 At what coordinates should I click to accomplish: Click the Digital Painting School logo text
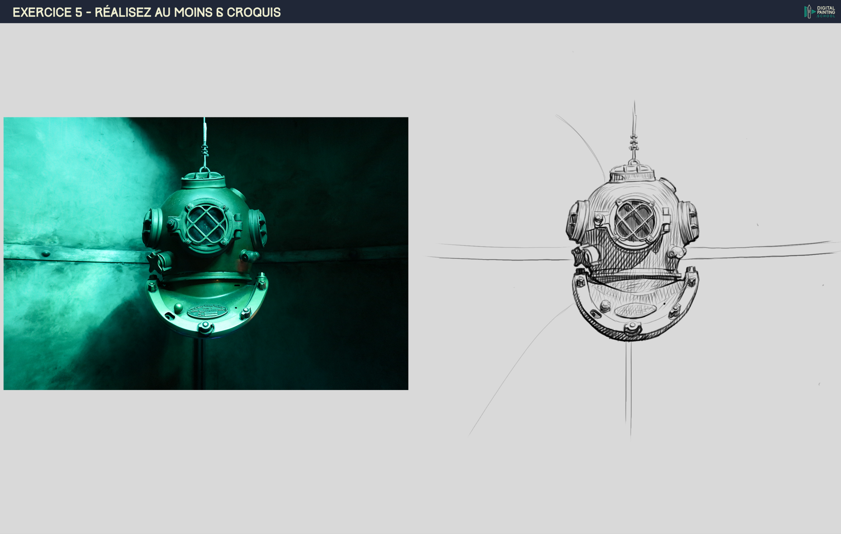(x=826, y=12)
